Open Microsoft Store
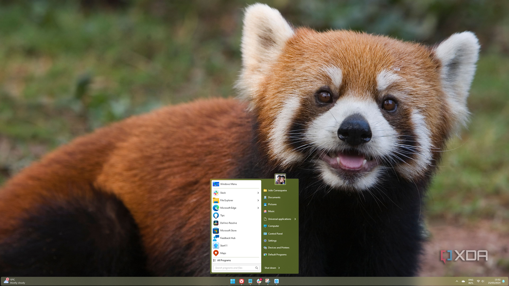509x286 pixels. [x=236, y=230]
